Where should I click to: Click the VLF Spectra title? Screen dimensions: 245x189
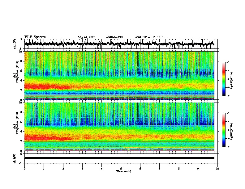pyautogui.click(x=35, y=37)
